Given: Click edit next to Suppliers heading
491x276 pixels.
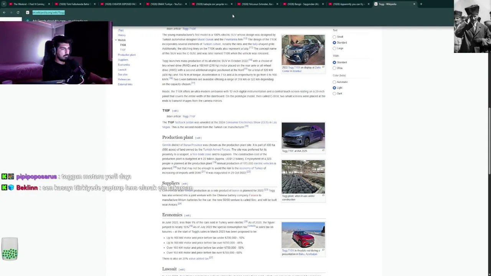Looking at the screenshot, I should click(x=185, y=184).
